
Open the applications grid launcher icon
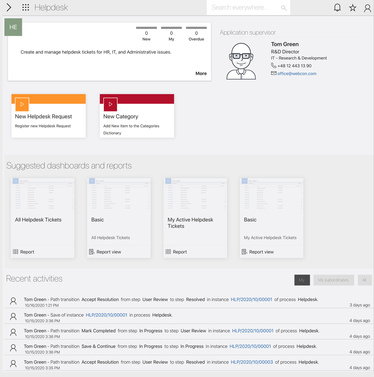(26, 7)
